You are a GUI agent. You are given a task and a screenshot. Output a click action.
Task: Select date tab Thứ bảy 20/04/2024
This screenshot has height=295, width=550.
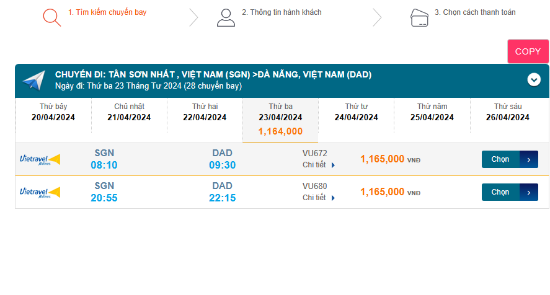pos(53,112)
